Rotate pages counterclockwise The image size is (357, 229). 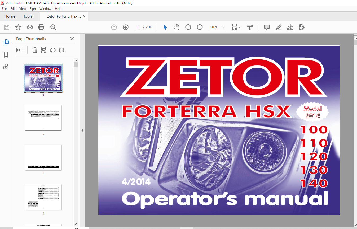coord(53,50)
